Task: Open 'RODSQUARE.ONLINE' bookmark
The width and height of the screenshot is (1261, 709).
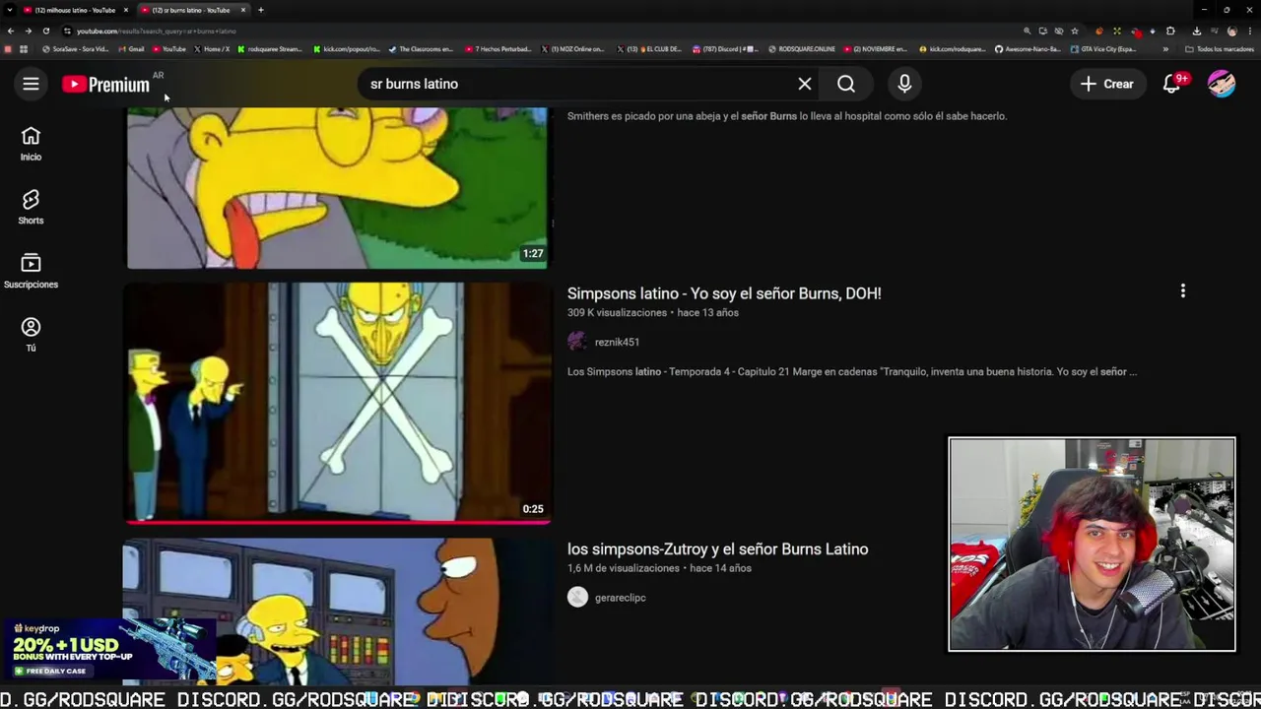Action: (x=801, y=49)
